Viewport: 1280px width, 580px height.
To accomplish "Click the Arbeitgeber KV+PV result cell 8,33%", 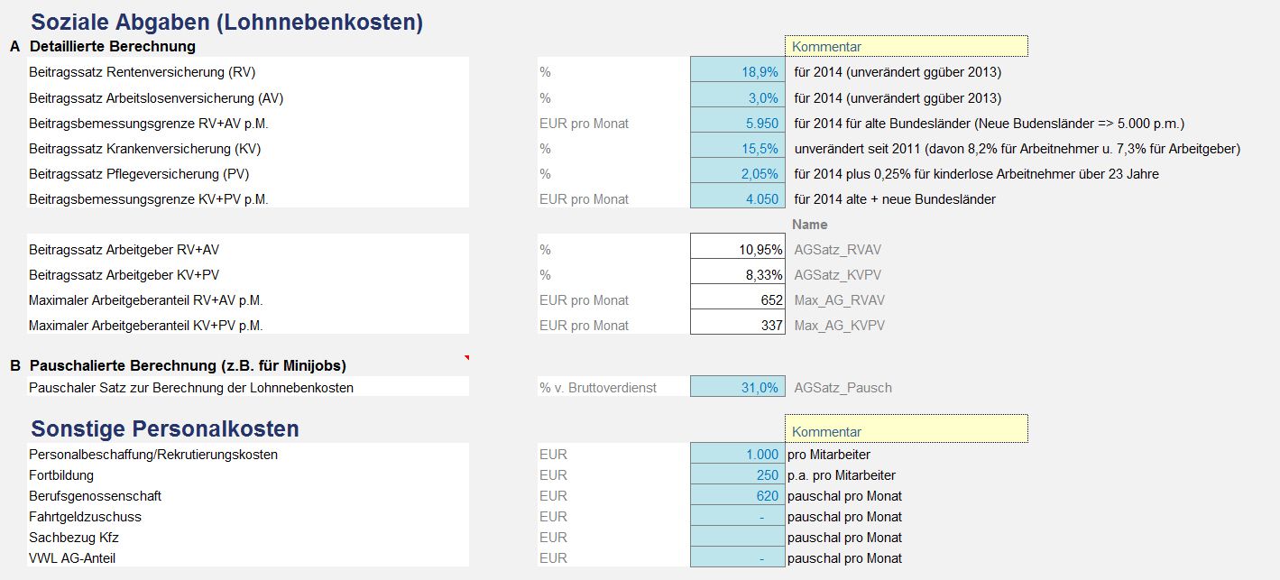I will coord(737,274).
